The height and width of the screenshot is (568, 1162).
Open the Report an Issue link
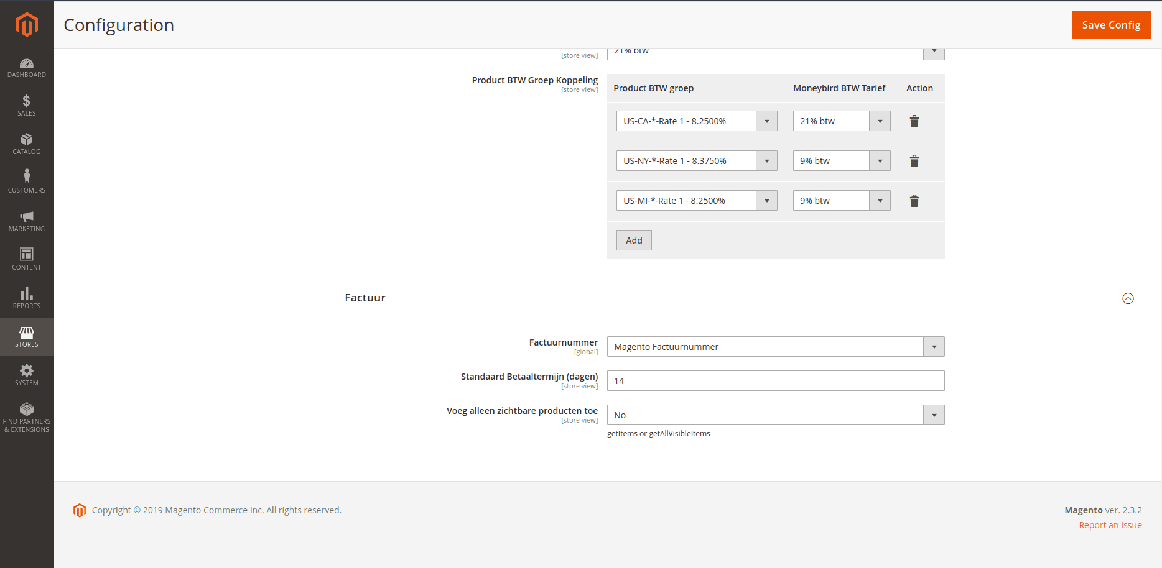coord(1110,525)
